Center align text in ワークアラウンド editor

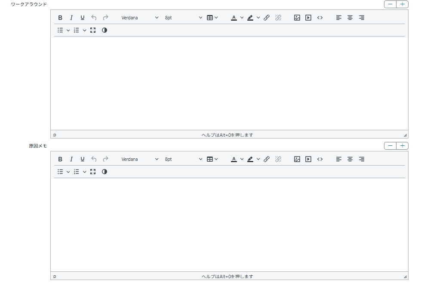(350, 18)
